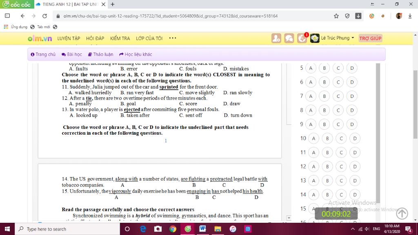The height and width of the screenshot is (235, 418).
Task: Select answer D for question 8
Action: (x=352, y=110)
